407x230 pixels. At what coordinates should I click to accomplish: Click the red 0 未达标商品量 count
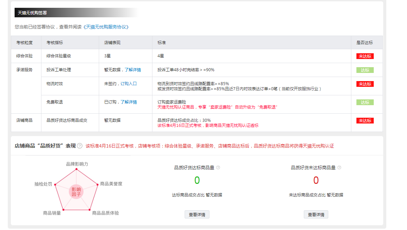pos(316,180)
